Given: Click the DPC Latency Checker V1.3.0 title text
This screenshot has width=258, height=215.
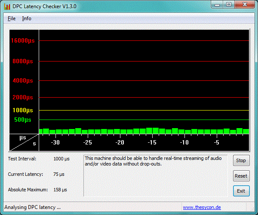Looking at the screenshot, I should (x=44, y=6).
